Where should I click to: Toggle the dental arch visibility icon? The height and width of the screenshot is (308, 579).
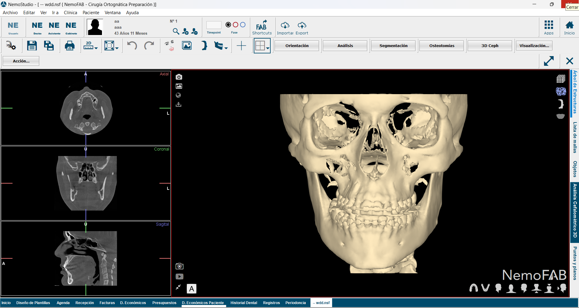(x=561, y=116)
